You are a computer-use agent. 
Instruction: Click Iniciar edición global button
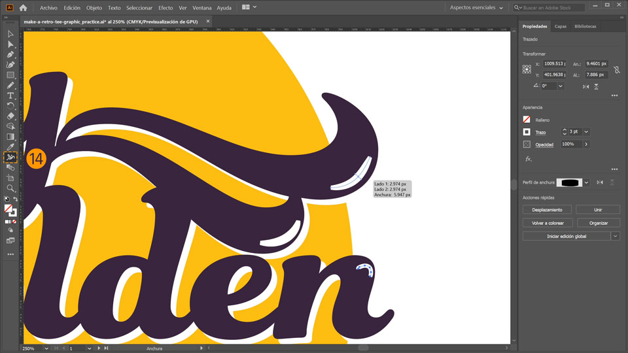(567, 236)
